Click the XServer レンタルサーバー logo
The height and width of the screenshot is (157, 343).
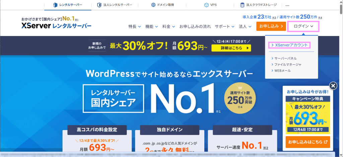click(56, 26)
